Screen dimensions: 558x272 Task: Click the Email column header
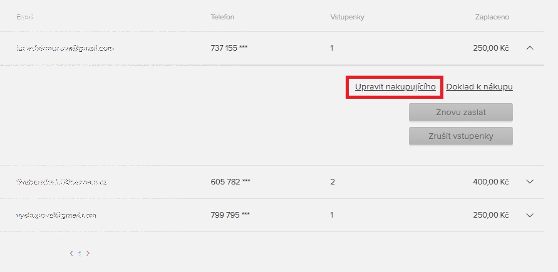coord(25,17)
